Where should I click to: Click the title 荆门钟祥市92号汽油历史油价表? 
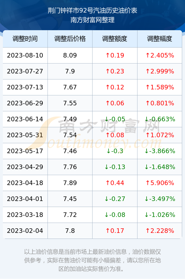click(x=92, y=11)
